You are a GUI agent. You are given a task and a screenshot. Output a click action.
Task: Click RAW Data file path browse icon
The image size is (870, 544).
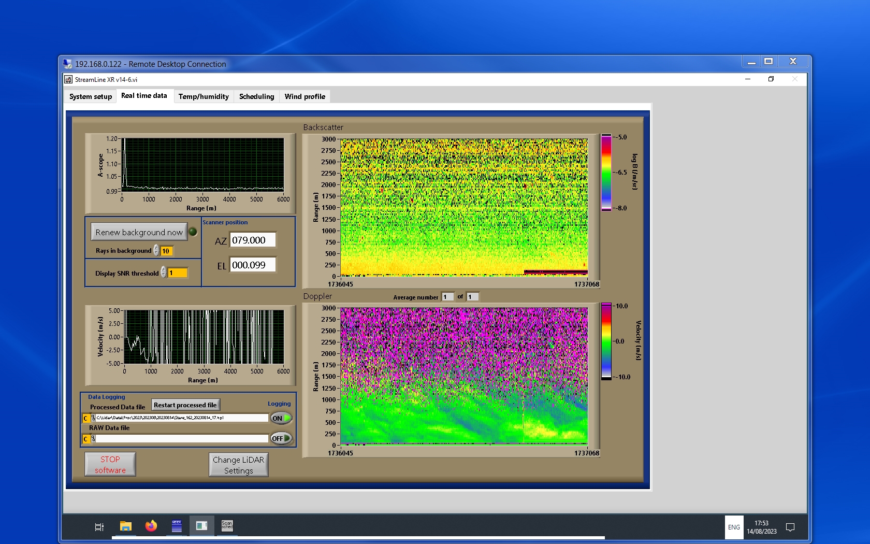(93, 439)
